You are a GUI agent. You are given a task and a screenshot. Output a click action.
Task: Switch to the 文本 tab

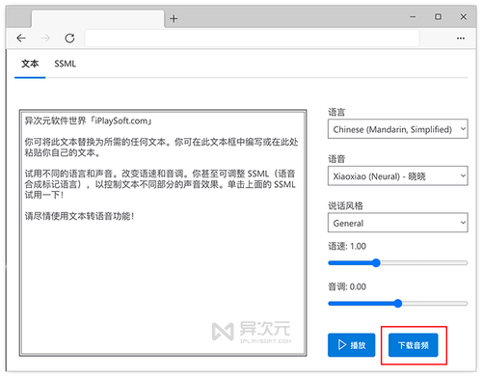[x=30, y=64]
